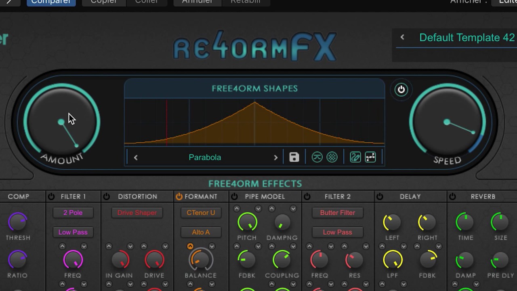Click down arrow above RES knob

coord(366,246)
